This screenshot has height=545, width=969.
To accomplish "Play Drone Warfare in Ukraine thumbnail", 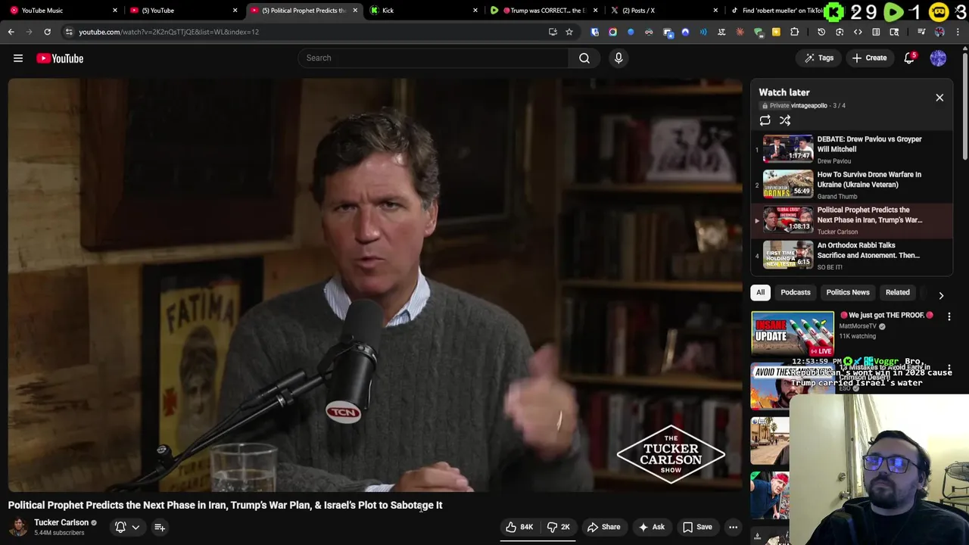I will [787, 185].
